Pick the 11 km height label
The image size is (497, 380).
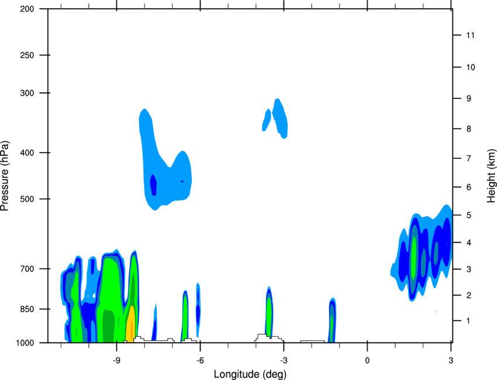(x=470, y=35)
